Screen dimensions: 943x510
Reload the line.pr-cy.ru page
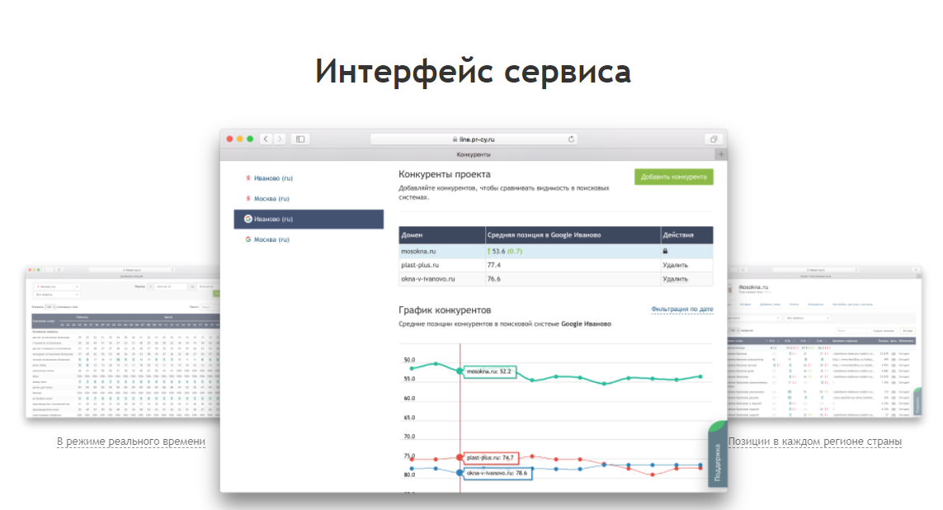coord(570,139)
